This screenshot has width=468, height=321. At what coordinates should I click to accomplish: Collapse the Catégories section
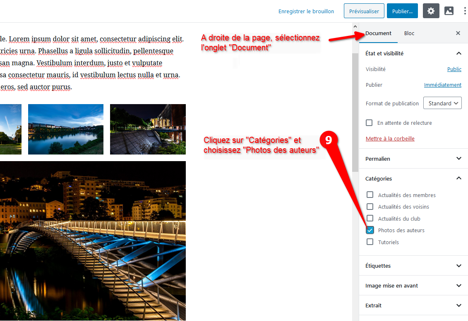[458, 178]
